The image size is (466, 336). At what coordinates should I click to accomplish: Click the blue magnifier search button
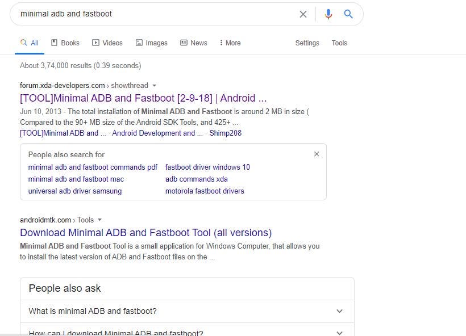(348, 14)
